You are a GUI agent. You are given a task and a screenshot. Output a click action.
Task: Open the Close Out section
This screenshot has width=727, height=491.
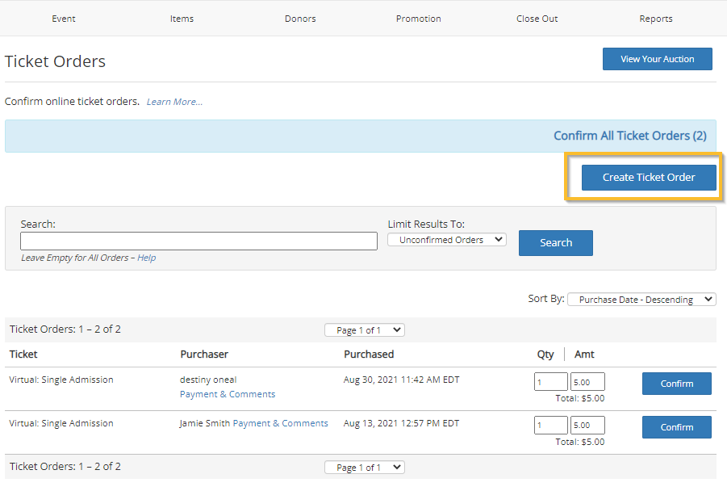pyautogui.click(x=537, y=18)
